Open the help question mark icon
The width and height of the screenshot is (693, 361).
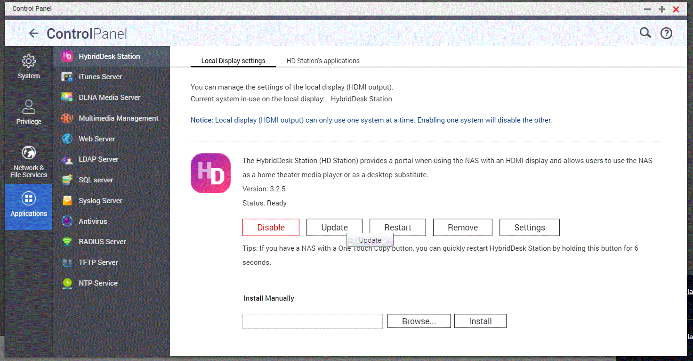[x=666, y=33]
